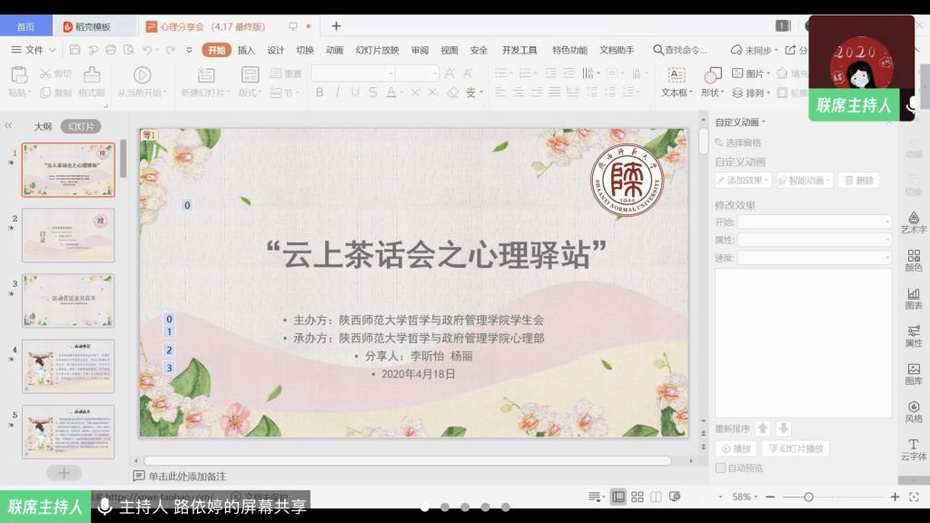930x523 pixels.
Task: Click move animation down arrow
Action: 783,429
